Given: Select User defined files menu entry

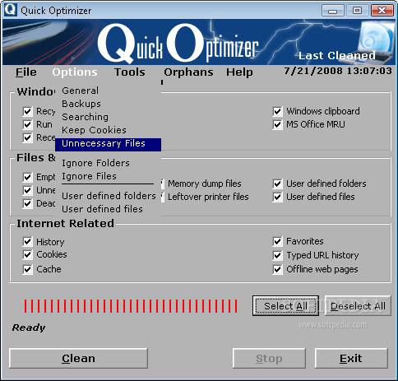Looking at the screenshot, I should tap(108, 209).
